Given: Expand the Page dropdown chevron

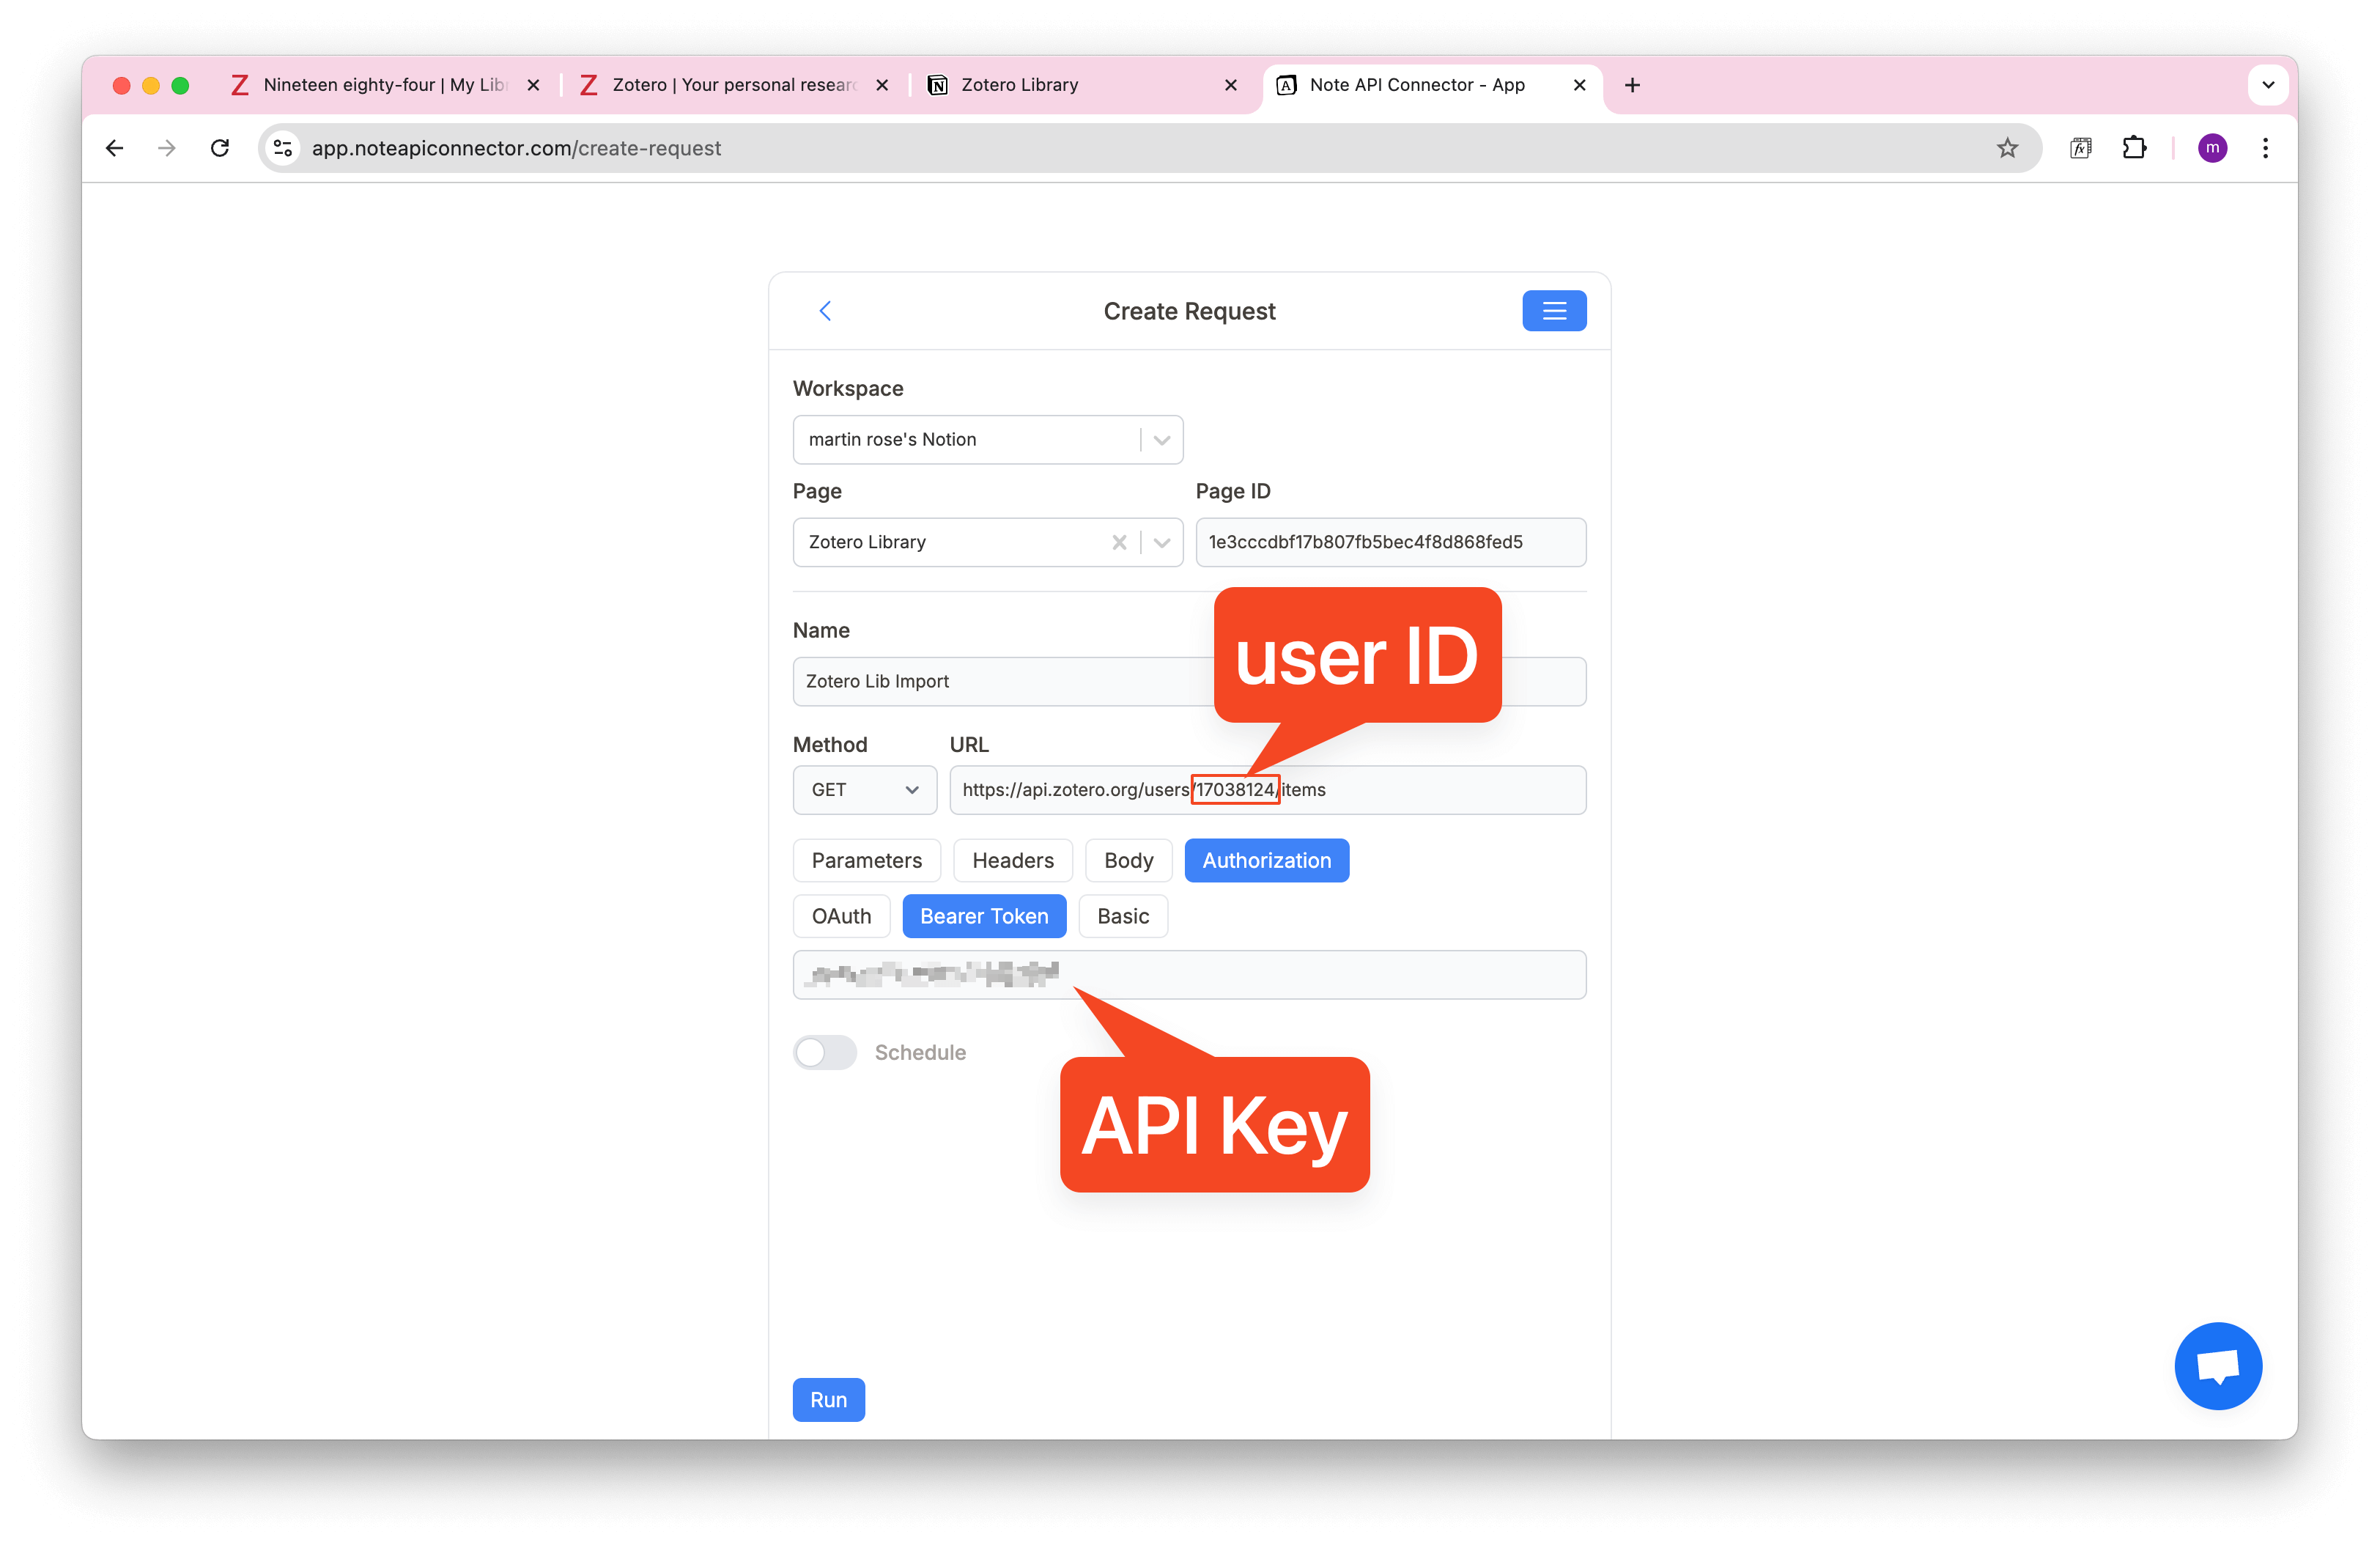Looking at the screenshot, I should tap(1161, 542).
